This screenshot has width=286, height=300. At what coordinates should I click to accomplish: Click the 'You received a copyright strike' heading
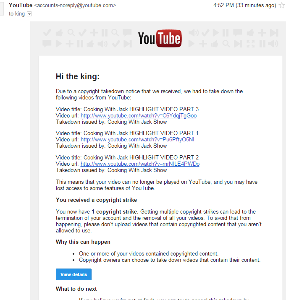[x=96, y=200]
